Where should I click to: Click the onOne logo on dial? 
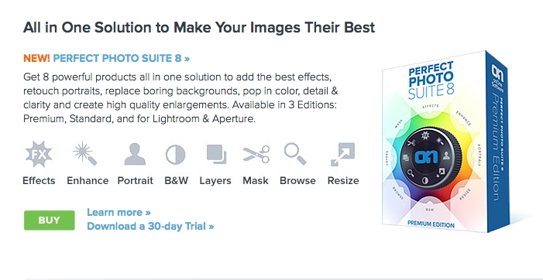click(x=425, y=157)
